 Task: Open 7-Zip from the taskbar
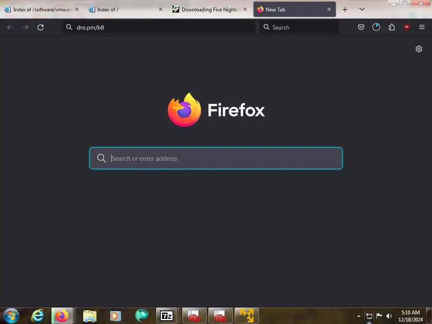click(x=167, y=316)
